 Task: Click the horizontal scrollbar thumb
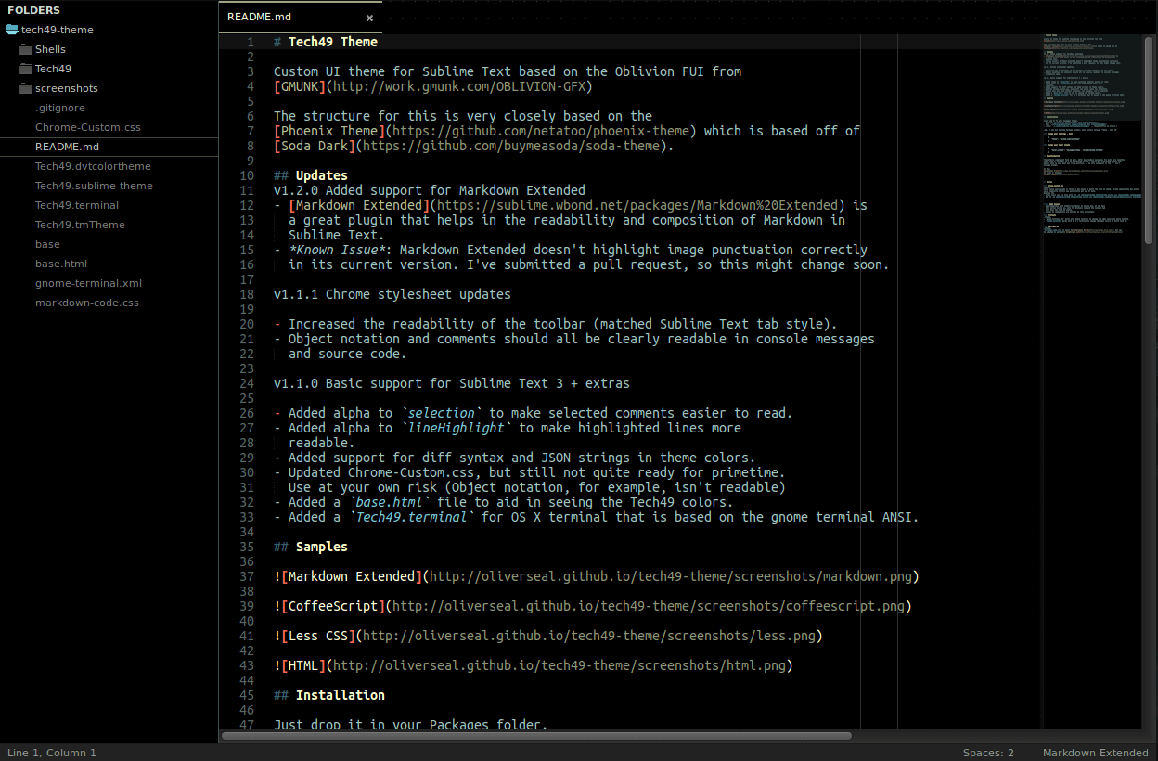[536, 735]
